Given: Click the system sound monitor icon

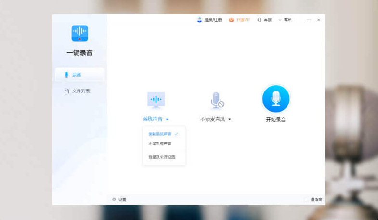Looking at the screenshot, I should (x=156, y=100).
